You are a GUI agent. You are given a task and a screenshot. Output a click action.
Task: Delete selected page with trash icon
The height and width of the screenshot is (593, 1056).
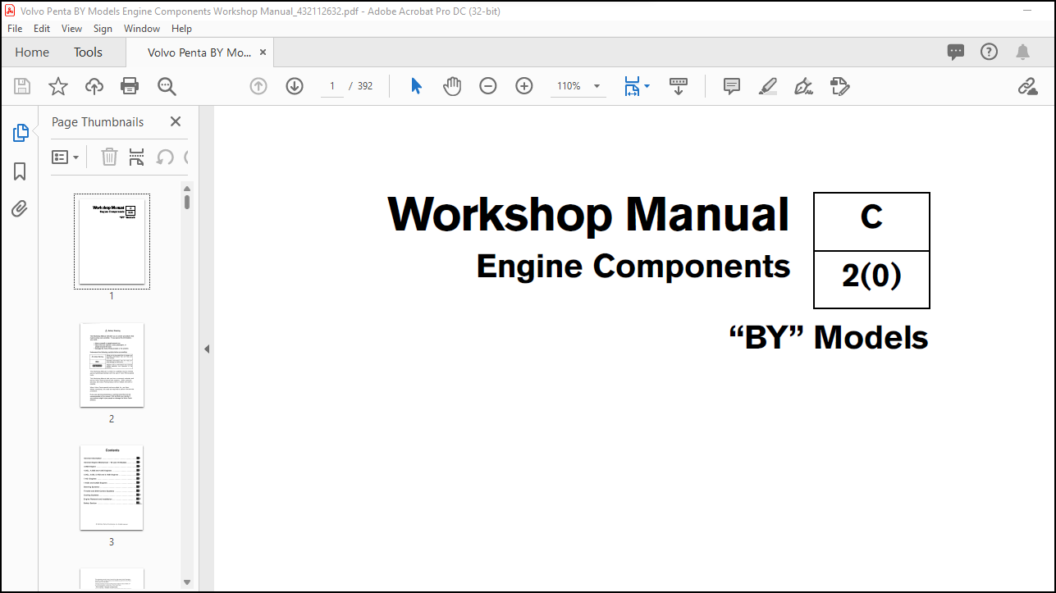coord(109,157)
